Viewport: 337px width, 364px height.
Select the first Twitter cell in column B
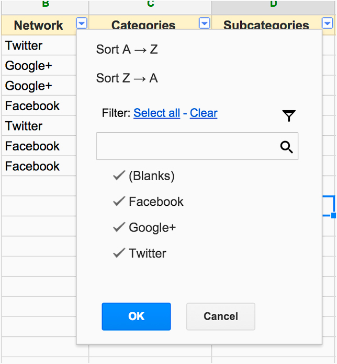coord(39,45)
